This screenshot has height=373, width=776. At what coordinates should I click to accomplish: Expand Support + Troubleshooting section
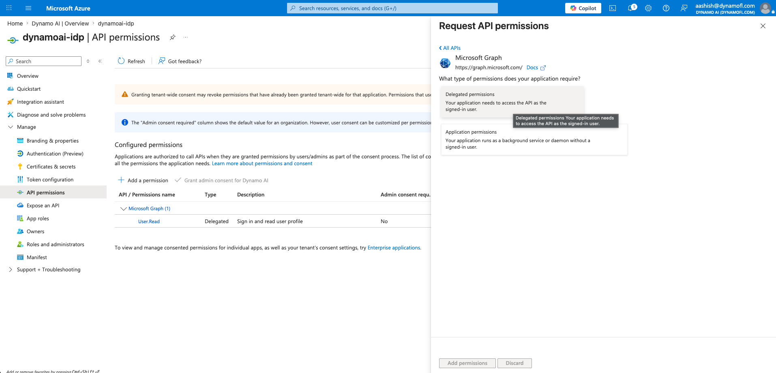(x=11, y=269)
